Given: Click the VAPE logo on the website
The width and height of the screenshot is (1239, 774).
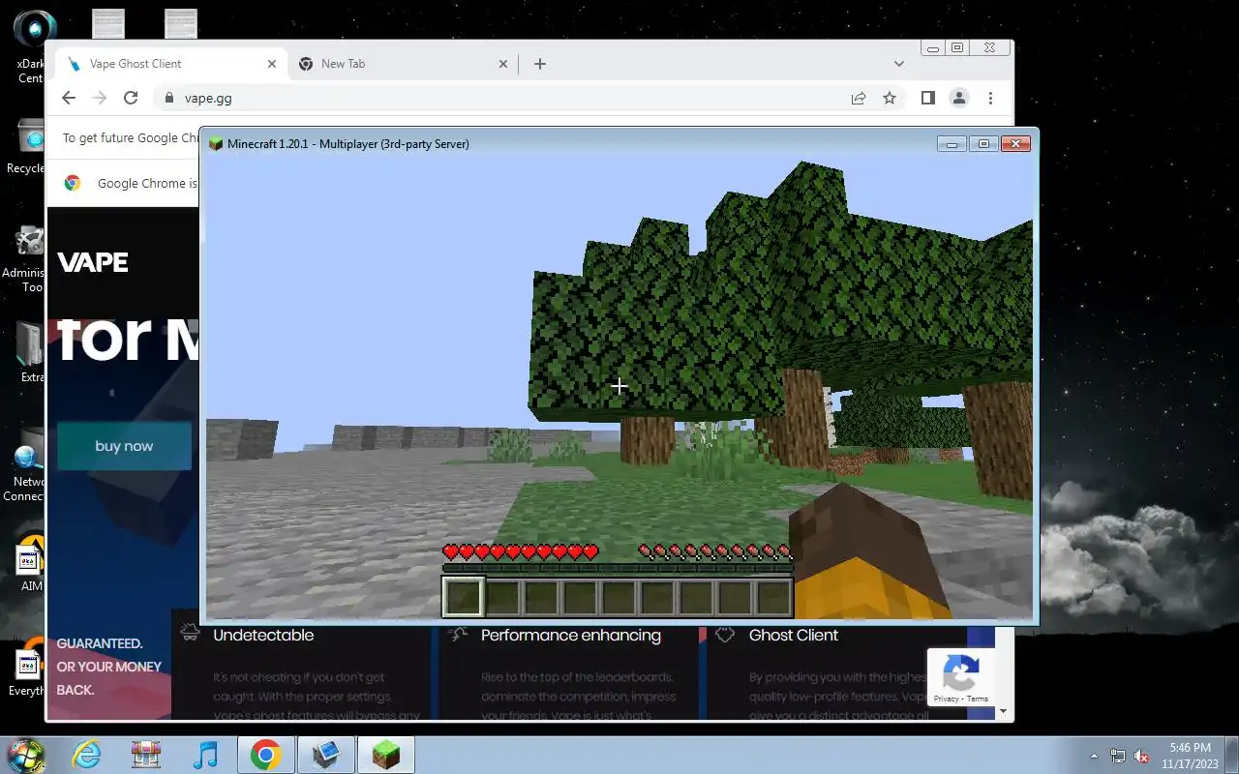Looking at the screenshot, I should click(x=93, y=262).
